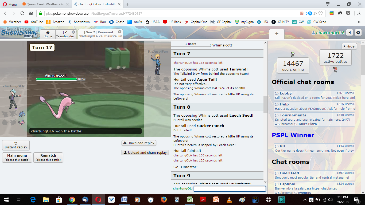This screenshot has height=205, width=365.
Task: Open the Teambuilder tab
Action: point(65,34)
